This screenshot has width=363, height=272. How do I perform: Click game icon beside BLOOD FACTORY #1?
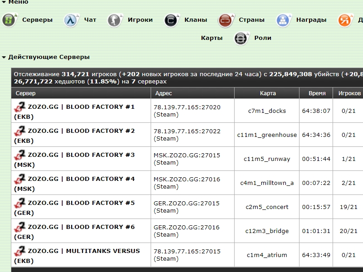tap(20, 107)
